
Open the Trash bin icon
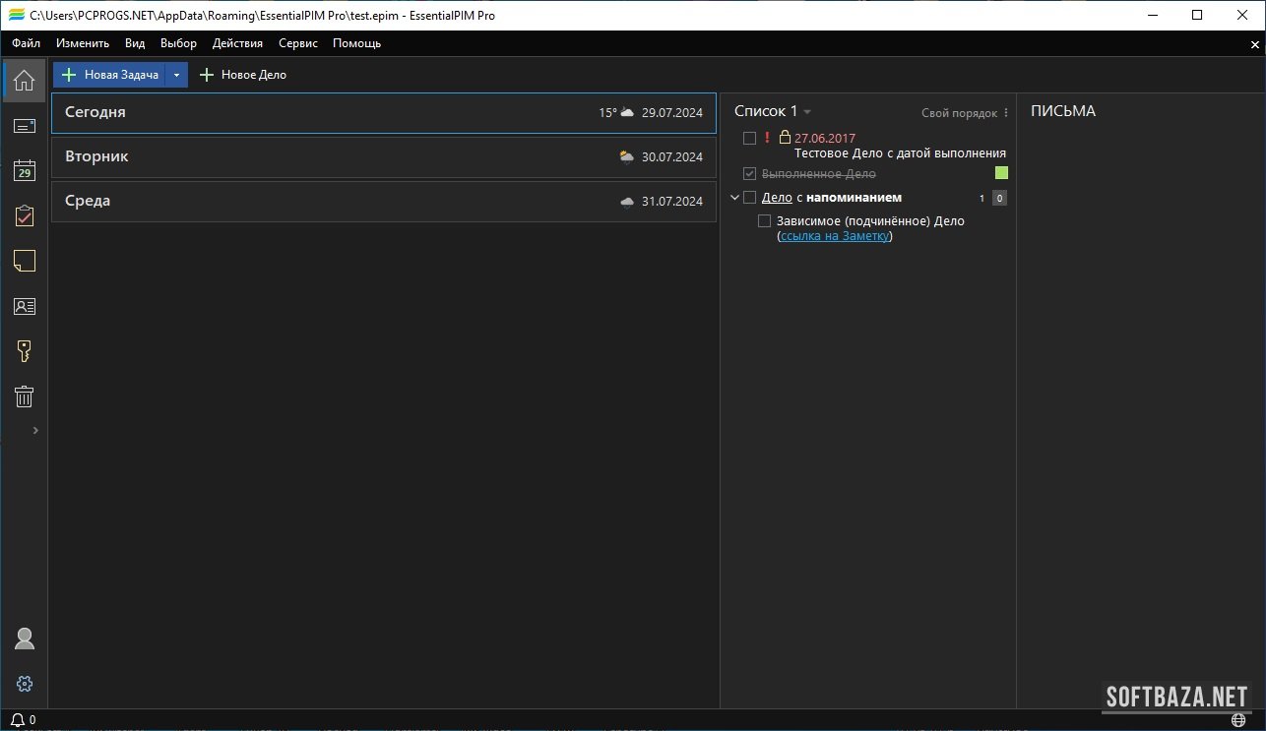[25, 396]
